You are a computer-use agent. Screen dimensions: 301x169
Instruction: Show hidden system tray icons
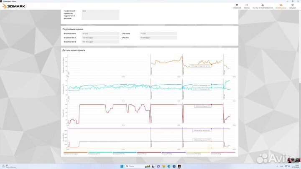(277, 166)
